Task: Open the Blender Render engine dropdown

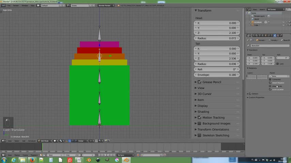Action: point(106,5)
